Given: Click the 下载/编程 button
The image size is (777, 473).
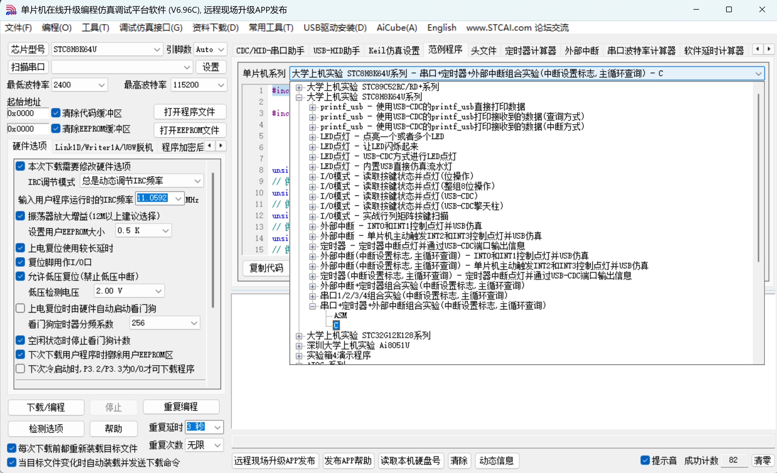Looking at the screenshot, I should tap(46, 407).
